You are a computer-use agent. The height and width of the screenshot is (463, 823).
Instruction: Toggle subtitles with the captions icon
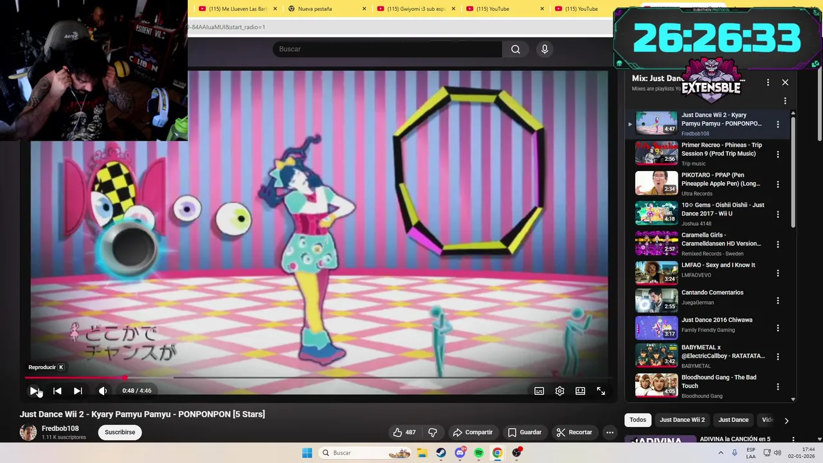tap(539, 391)
